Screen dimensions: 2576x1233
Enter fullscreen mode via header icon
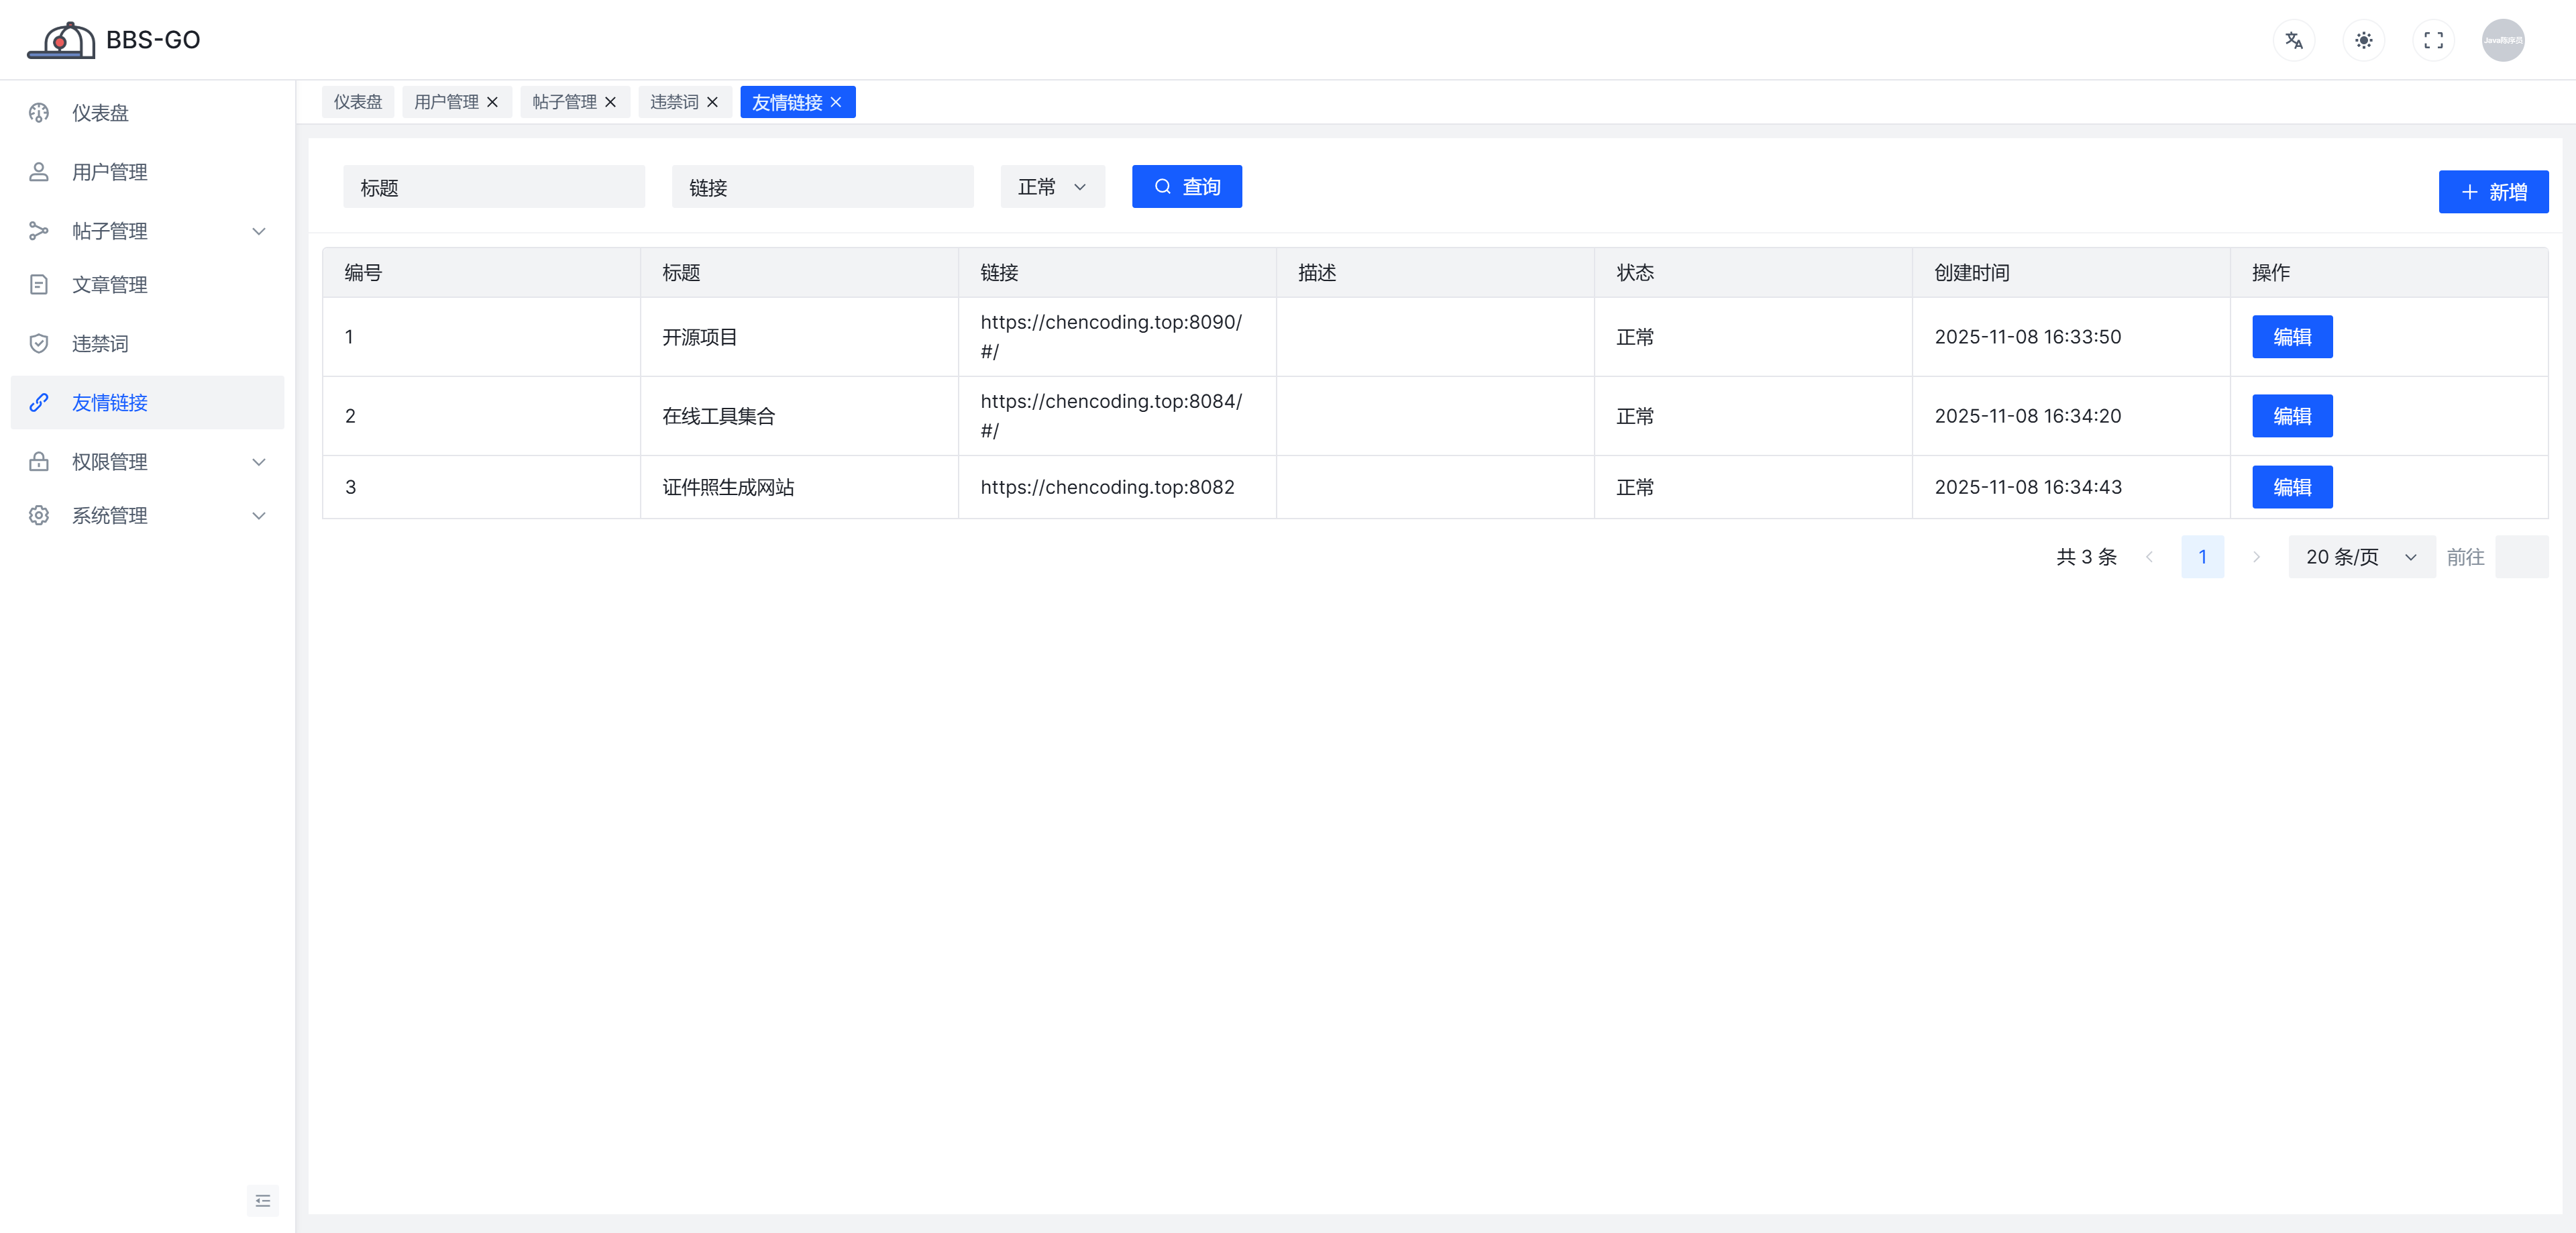tap(2433, 40)
